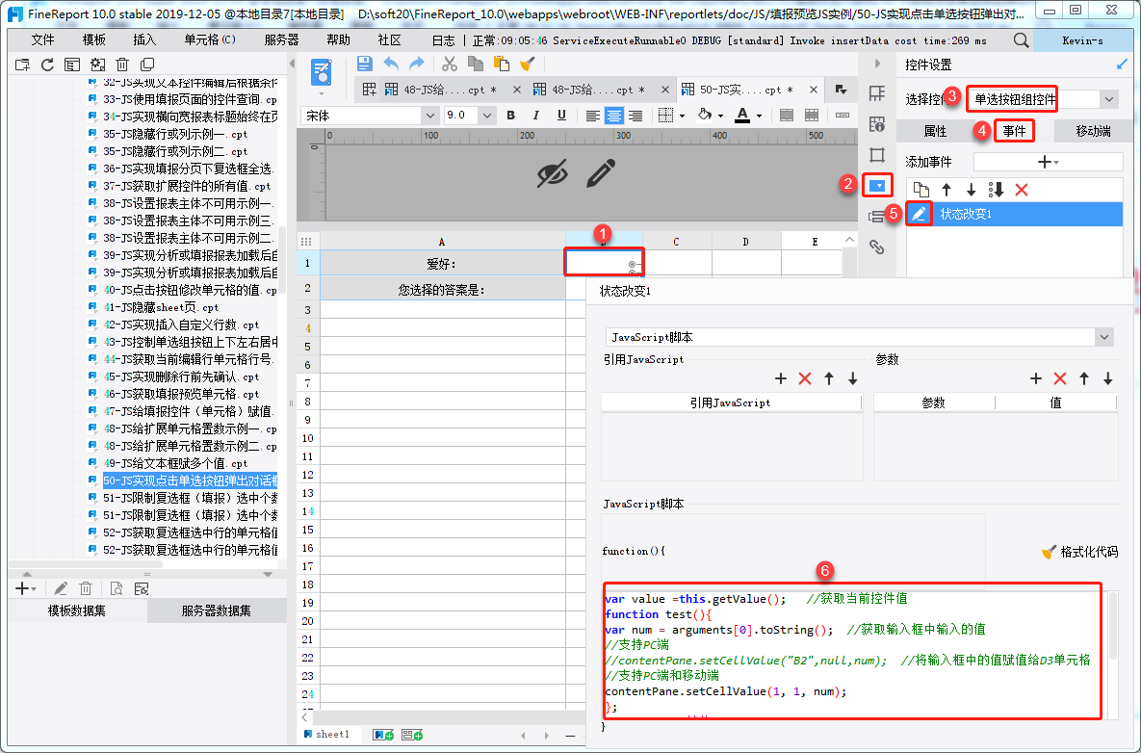
Task: Switch to 服务器数据集 tab
Action: pyautogui.click(x=216, y=610)
